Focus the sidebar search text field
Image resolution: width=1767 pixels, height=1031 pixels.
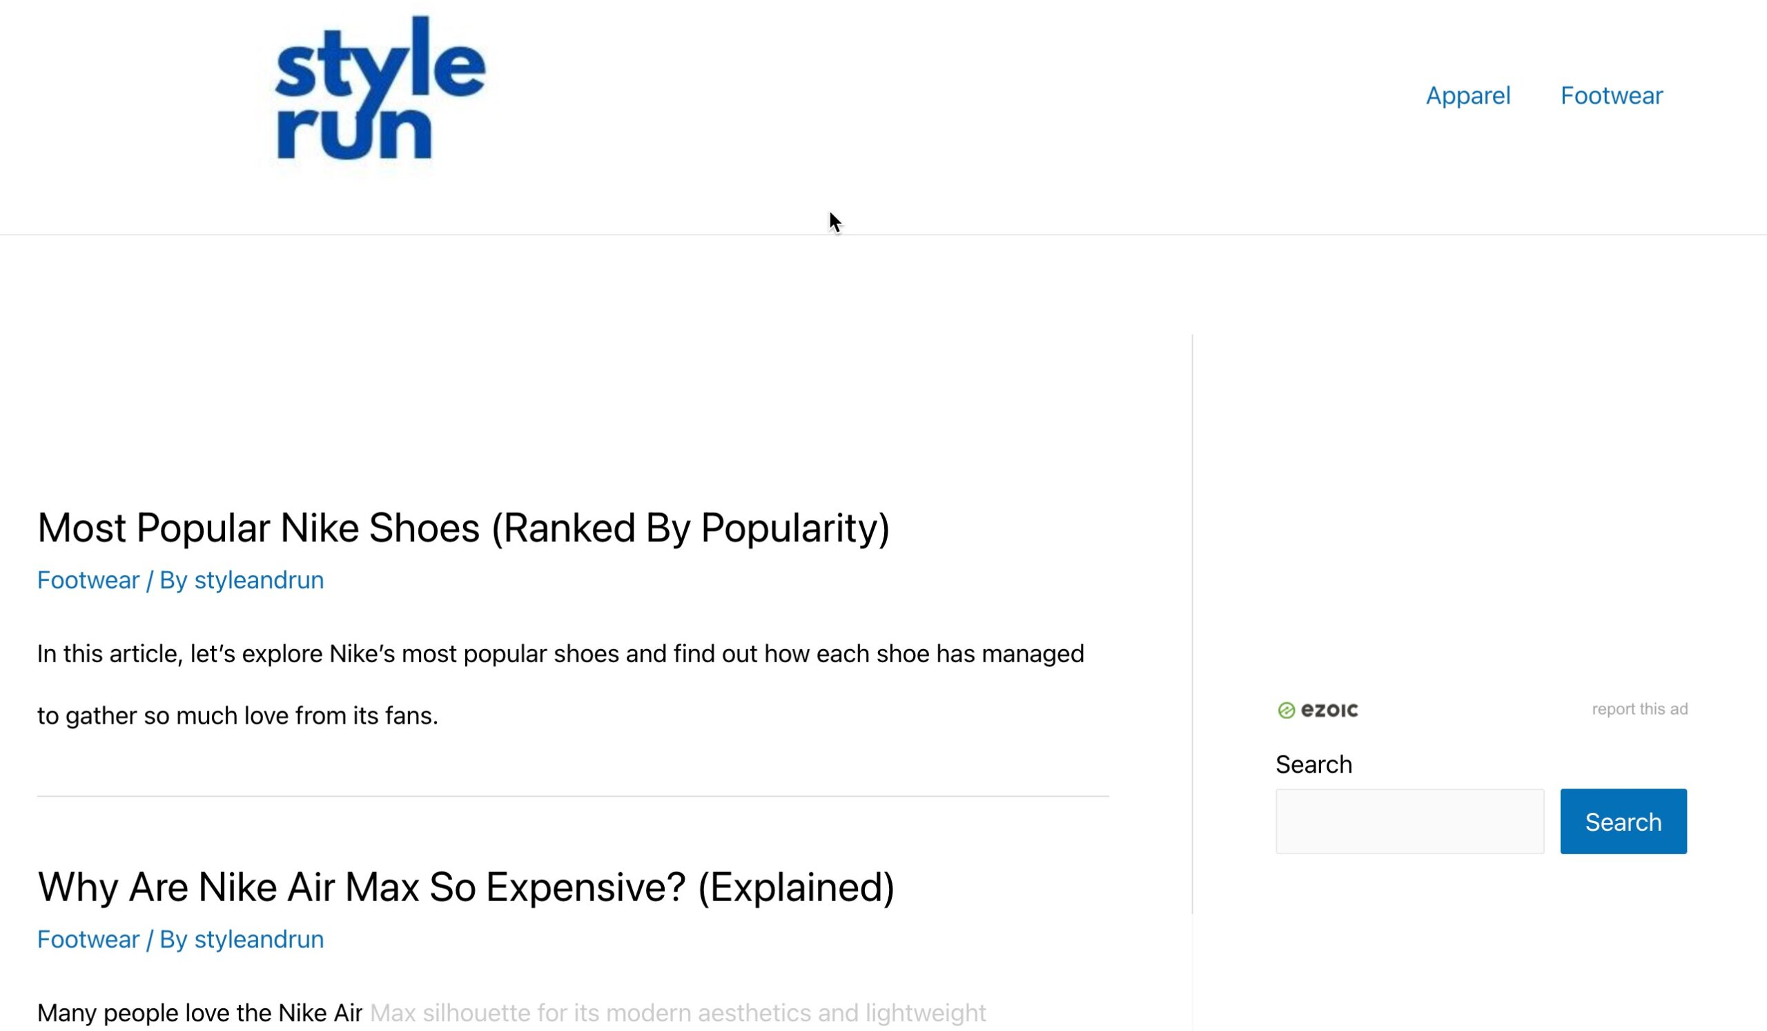pos(1409,821)
